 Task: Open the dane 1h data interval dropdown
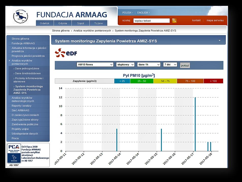click(x=149, y=65)
